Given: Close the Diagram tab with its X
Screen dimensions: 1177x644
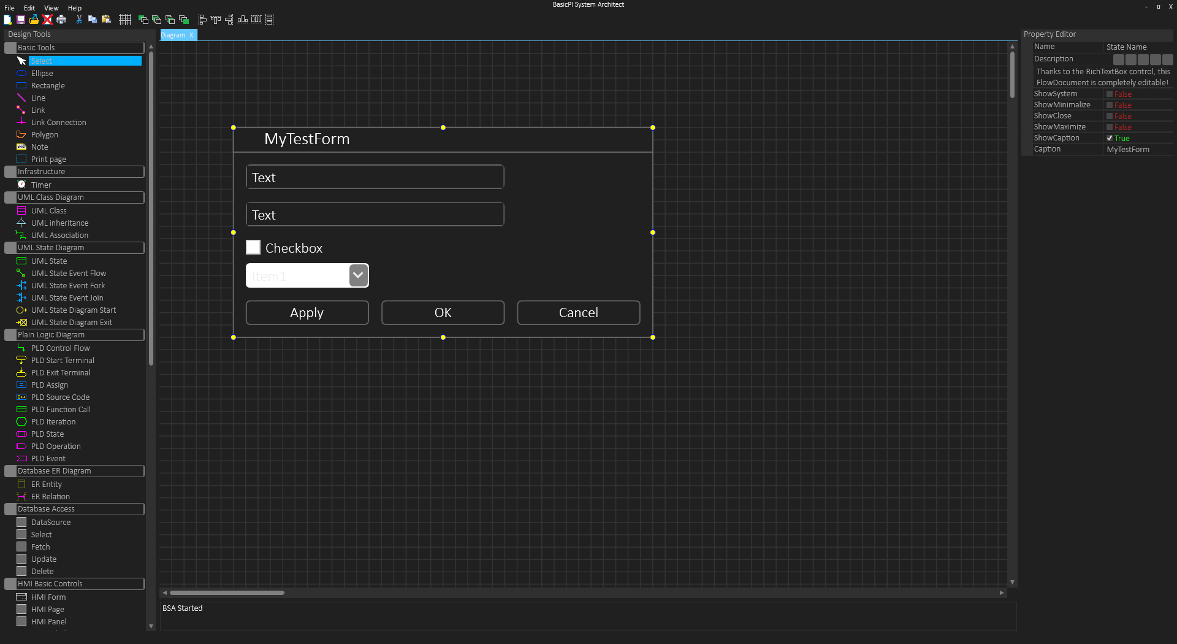Looking at the screenshot, I should (x=191, y=35).
